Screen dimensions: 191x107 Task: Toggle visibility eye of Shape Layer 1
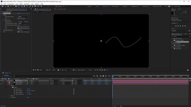pos(1,82)
